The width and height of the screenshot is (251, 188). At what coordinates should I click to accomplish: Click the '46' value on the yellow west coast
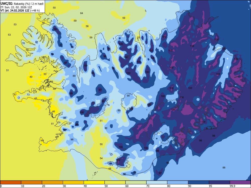click(x=53, y=112)
